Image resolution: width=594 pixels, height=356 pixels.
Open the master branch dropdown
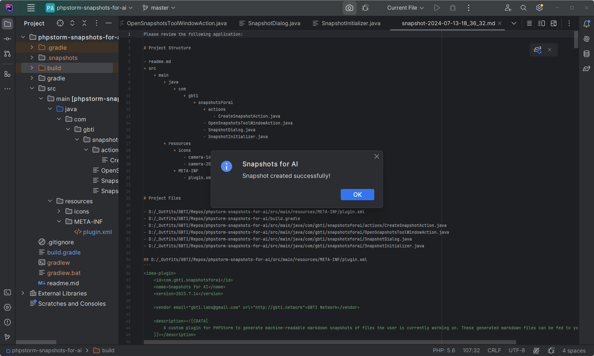[x=159, y=8]
